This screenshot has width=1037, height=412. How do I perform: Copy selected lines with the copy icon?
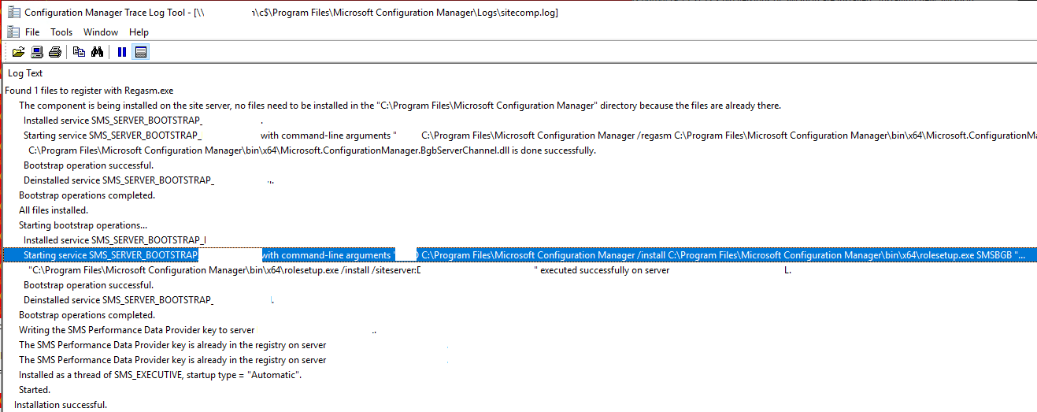click(79, 52)
